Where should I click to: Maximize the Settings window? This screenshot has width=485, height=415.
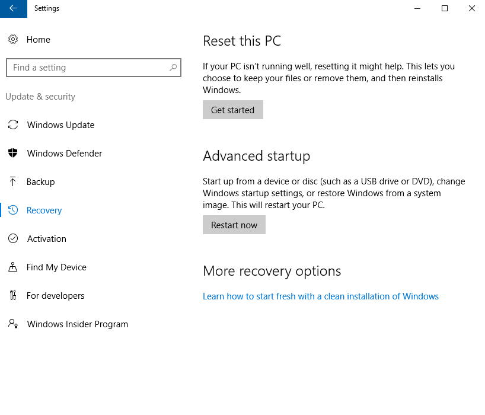[445, 8]
